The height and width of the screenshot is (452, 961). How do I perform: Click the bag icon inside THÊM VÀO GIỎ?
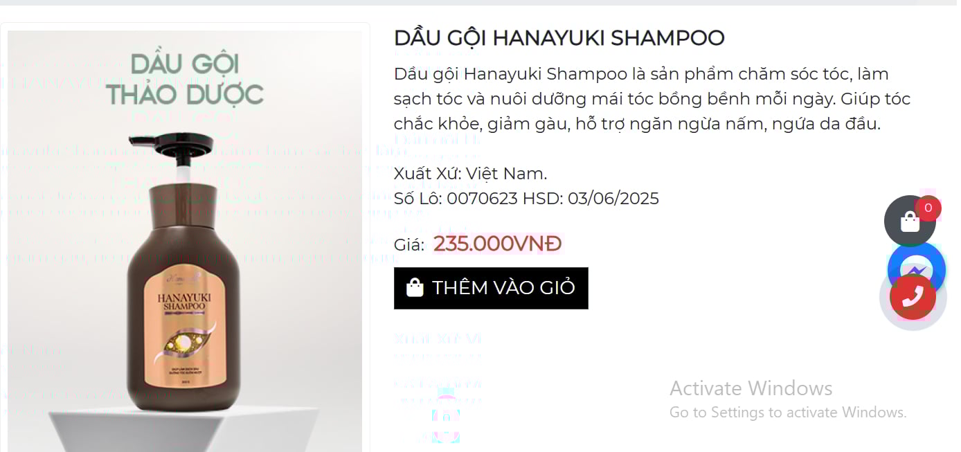click(415, 287)
